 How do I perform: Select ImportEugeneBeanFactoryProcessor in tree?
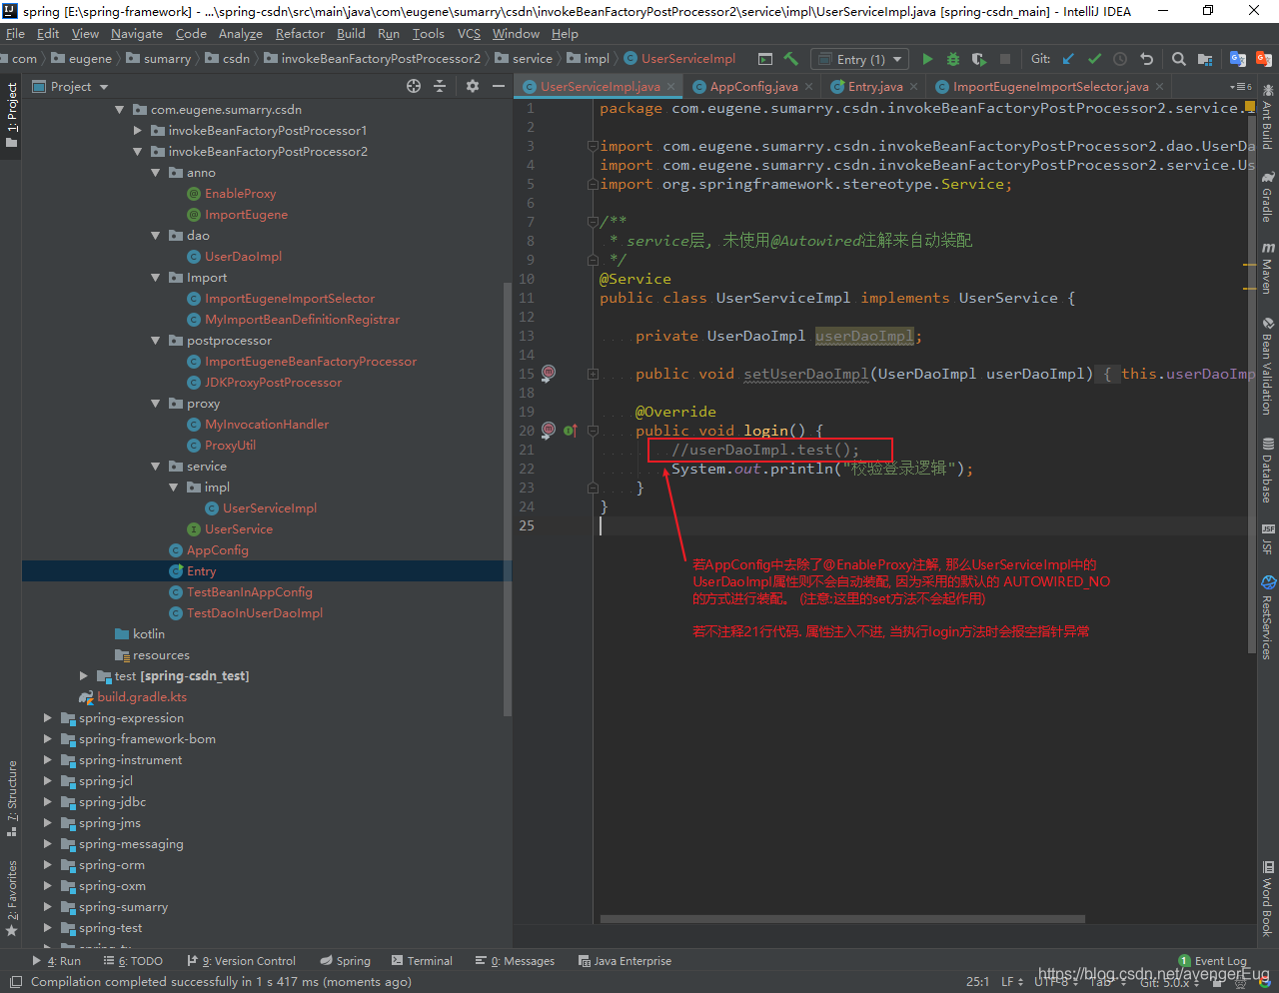click(x=311, y=362)
